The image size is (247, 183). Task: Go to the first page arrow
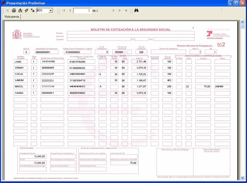(64, 11)
